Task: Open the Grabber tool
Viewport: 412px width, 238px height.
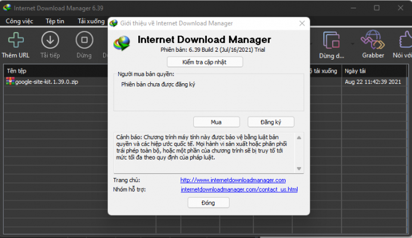Action: pyautogui.click(x=373, y=40)
